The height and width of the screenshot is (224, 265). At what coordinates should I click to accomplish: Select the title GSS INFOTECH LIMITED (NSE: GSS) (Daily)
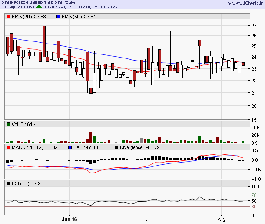[38, 3]
